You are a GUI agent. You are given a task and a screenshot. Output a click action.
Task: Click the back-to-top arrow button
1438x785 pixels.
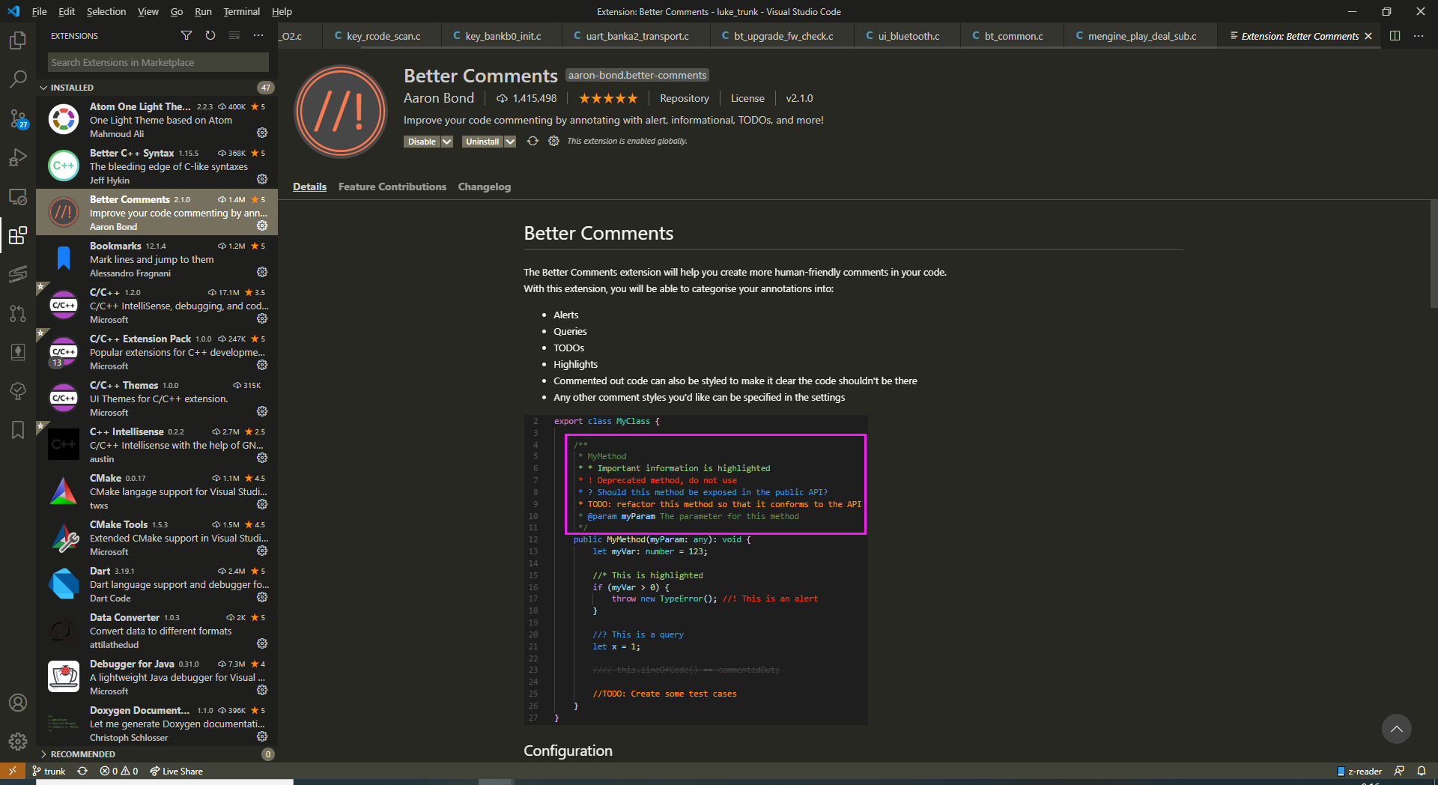coord(1396,729)
